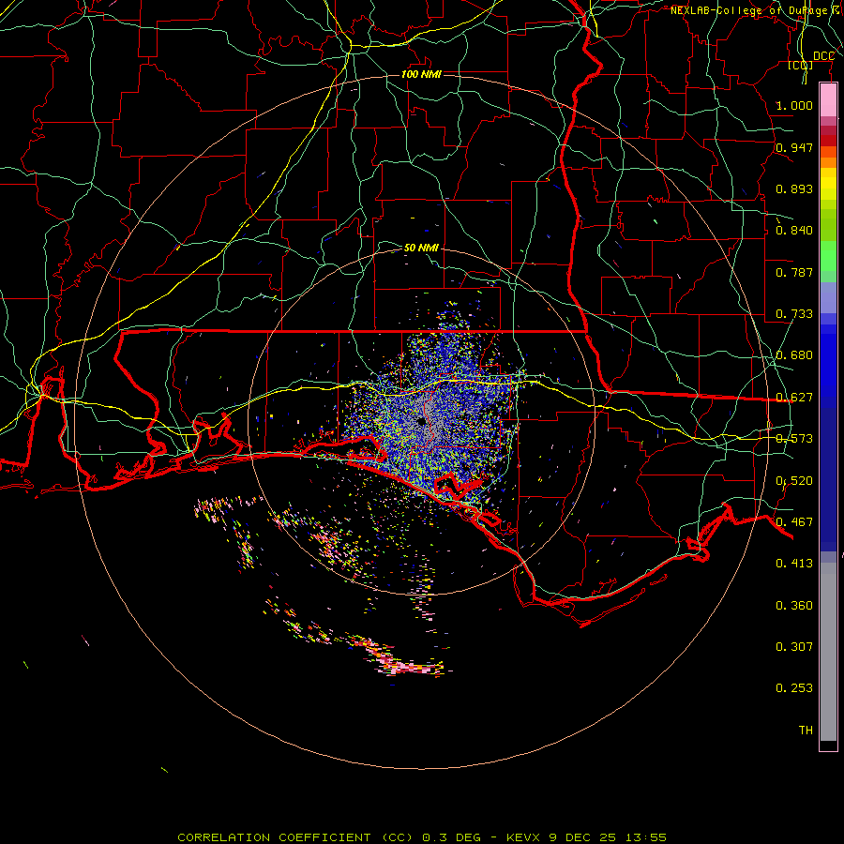Pick the red color bar segment

(828, 140)
